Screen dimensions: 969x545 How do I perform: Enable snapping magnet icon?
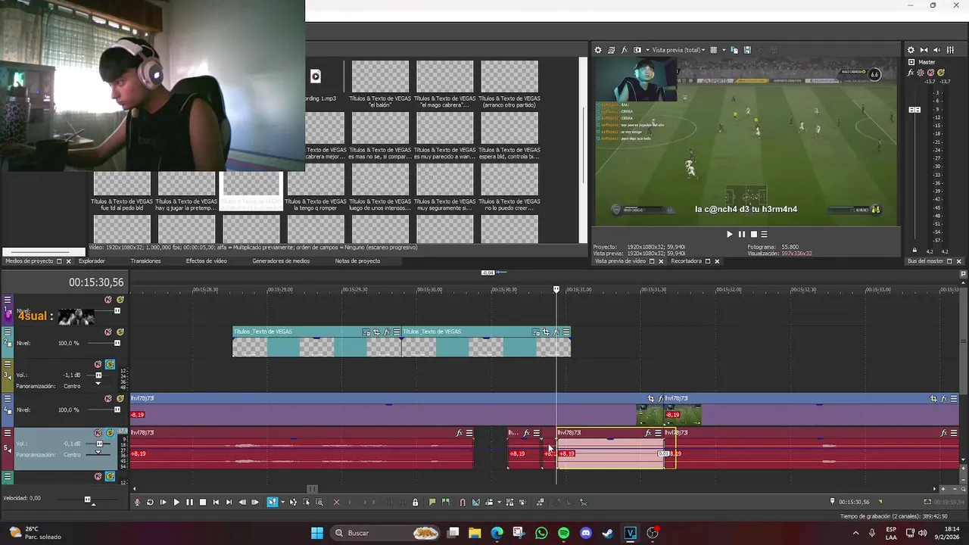pos(463,502)
